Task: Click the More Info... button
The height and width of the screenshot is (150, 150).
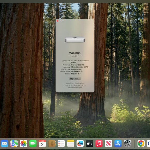Action: 75,79
